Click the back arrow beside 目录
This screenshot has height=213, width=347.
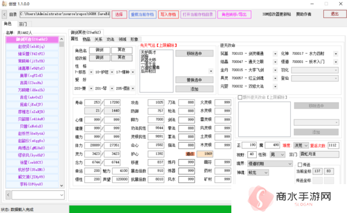[x=5, y=14]
